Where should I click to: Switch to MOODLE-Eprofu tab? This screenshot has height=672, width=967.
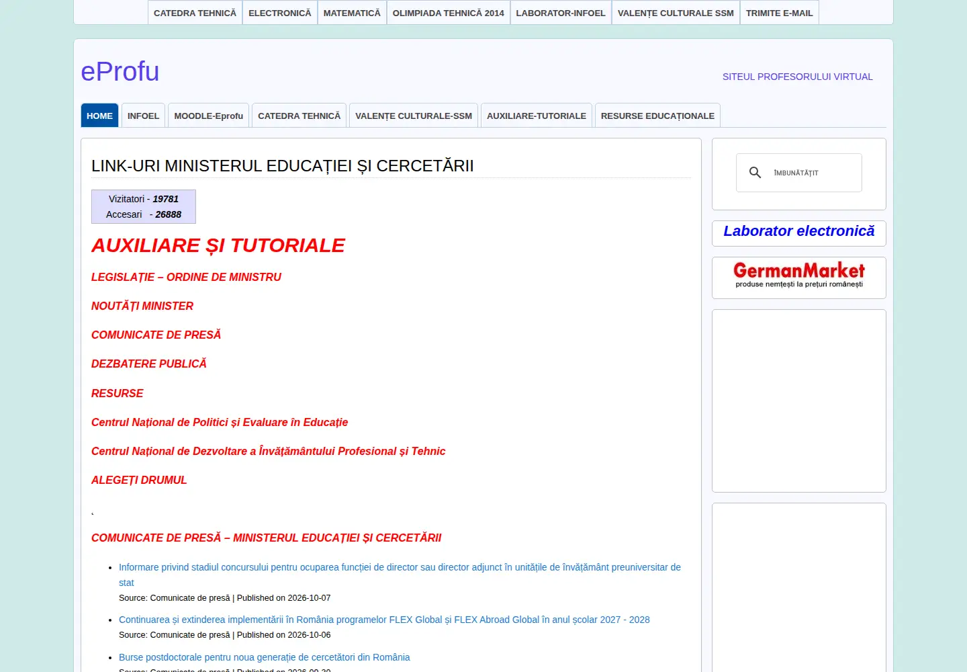209,116
